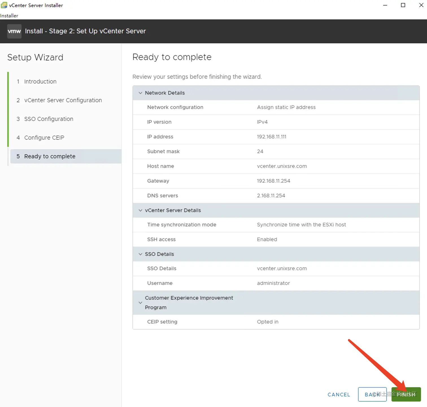The height and width of the screenshot is (407, 427).
Task: Collapse the vCenter Server Details section
Action: click(140, 210)
